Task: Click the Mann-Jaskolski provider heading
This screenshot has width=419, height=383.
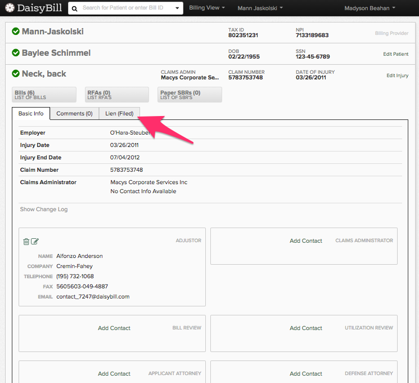Action: pyautogui.click(x=53, y=32)
